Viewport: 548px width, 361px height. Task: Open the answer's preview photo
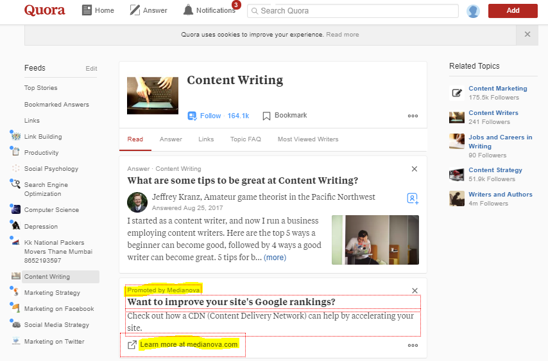pyautogui.click(x=375, y=240)
